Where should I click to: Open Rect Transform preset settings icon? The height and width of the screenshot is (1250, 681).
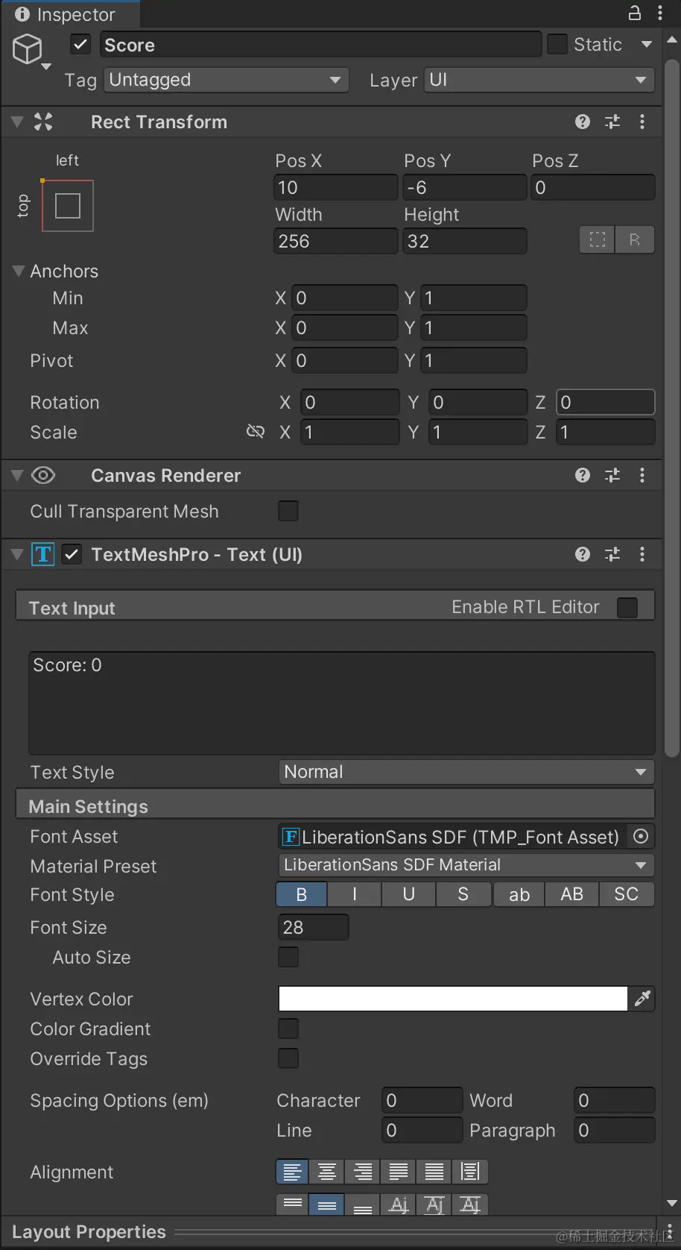612,122
